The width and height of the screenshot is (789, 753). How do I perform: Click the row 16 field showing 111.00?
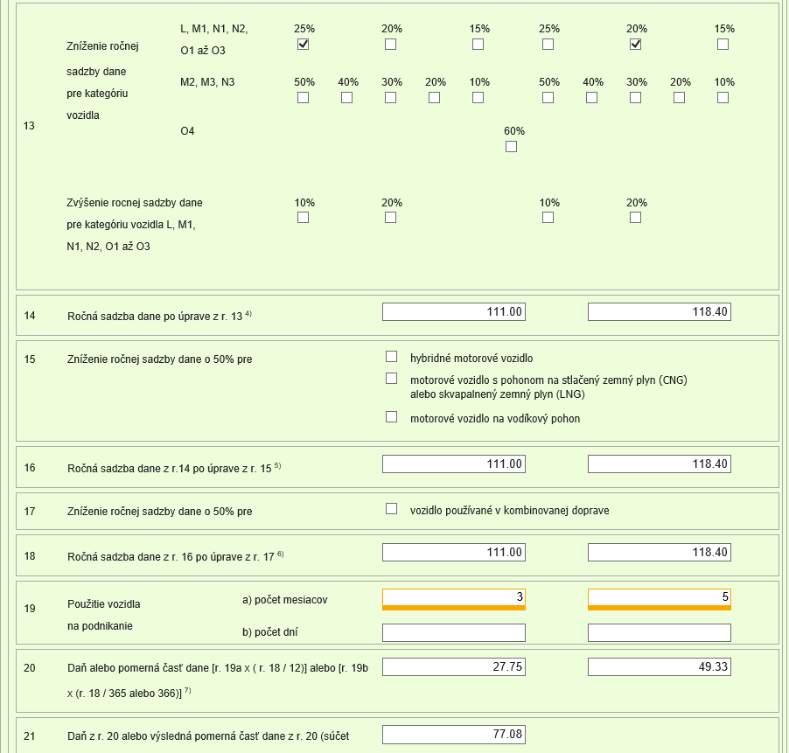tap(454, 464)
